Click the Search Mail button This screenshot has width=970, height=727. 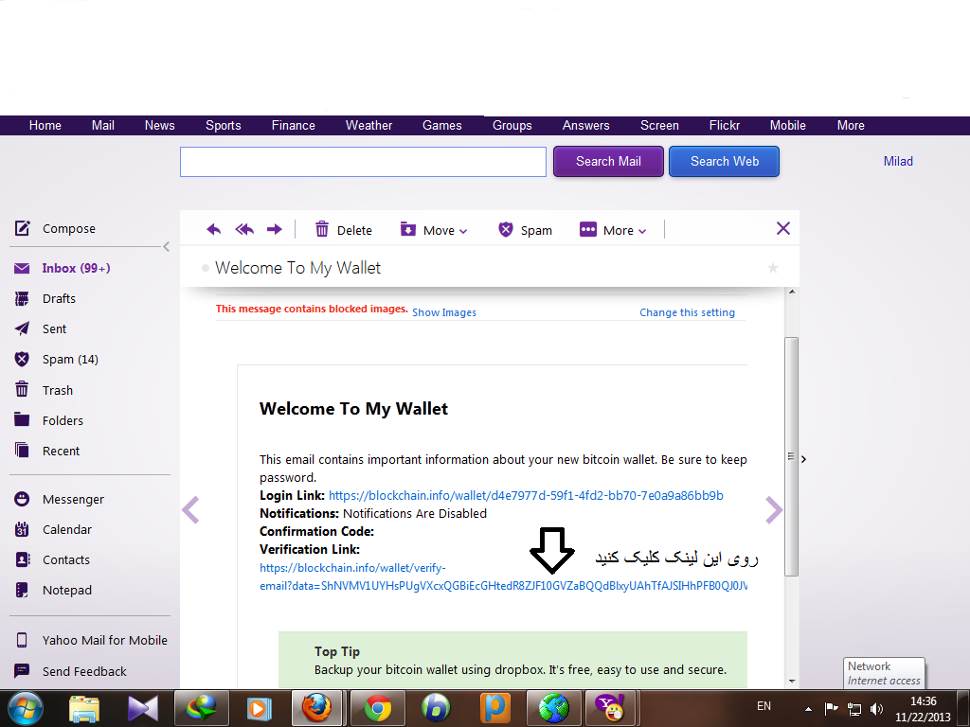[608, 161]
